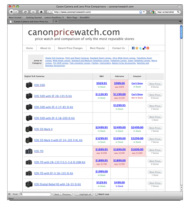Open the Facebook share icon
190x210 pixels.
coord(133,48)
